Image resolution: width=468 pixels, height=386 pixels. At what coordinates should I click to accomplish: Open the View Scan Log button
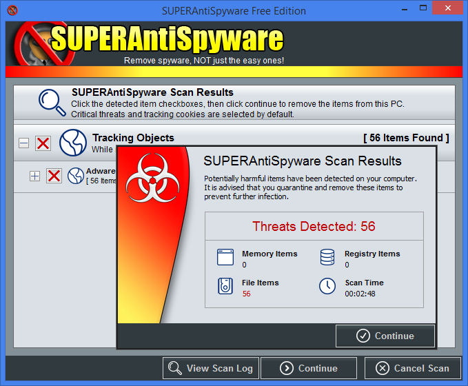[x=211, y=368]
